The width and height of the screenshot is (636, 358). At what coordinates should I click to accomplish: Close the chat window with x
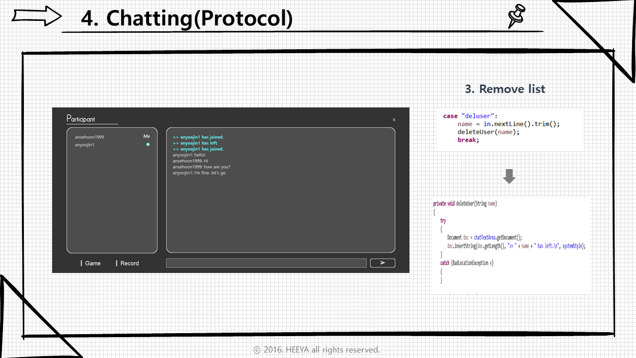[x=394, y=120]
